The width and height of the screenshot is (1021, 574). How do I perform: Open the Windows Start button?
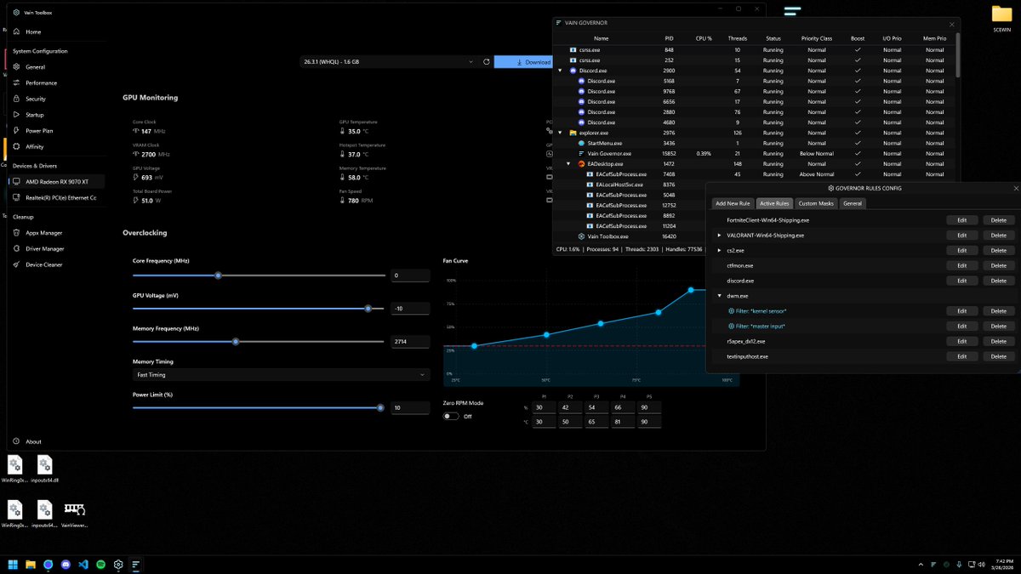[x=13, y=564]
